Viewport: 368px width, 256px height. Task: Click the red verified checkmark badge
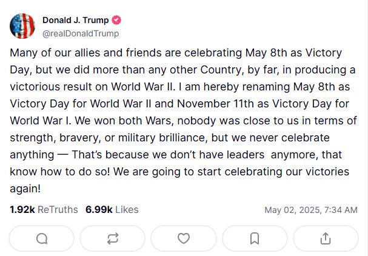coord(117,21)
